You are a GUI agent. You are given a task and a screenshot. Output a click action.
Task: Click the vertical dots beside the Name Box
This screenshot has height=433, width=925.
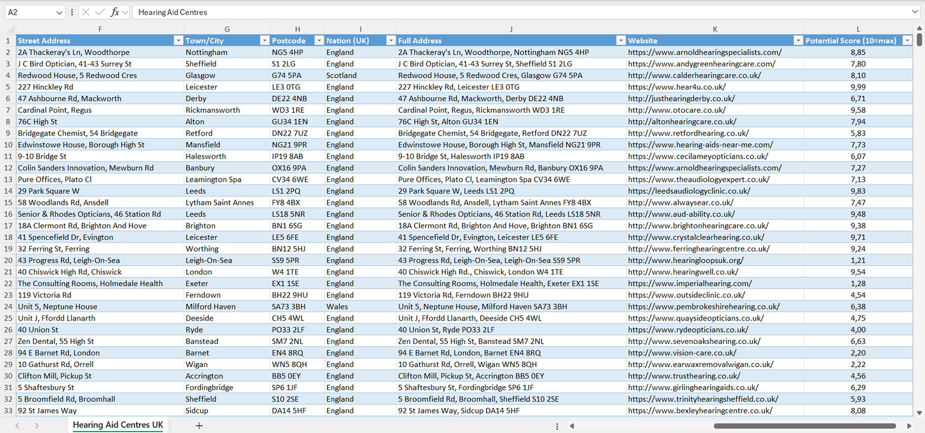[x=72, y=12]
